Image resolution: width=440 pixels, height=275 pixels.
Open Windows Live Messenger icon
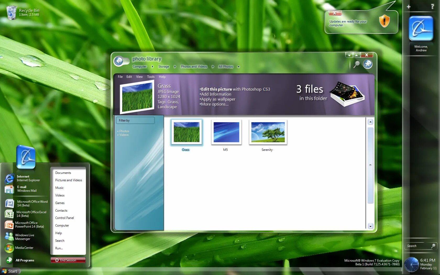[x=9, y=236]
